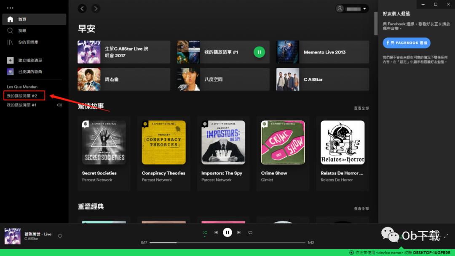This screenshot has height=256, width=455.
Task: Click the 建立播放清單 plus icon
Action: point(9,60)
